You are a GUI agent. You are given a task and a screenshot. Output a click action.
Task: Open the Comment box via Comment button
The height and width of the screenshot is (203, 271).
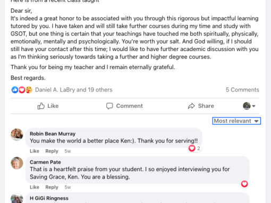click(x=124, y=106)
